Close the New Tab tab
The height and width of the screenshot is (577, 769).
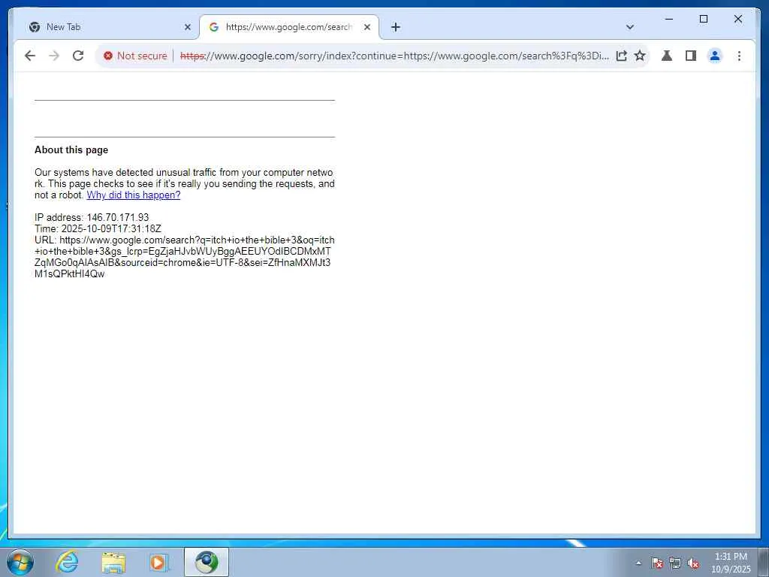[x=187, y=28]
